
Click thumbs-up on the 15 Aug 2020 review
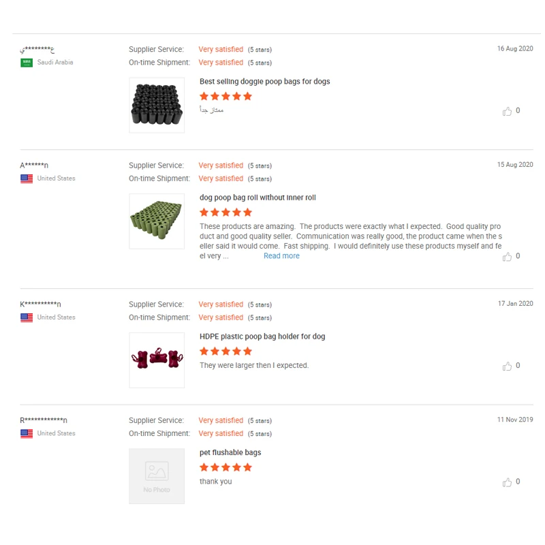pyautogui.click(x=507, y=257)
